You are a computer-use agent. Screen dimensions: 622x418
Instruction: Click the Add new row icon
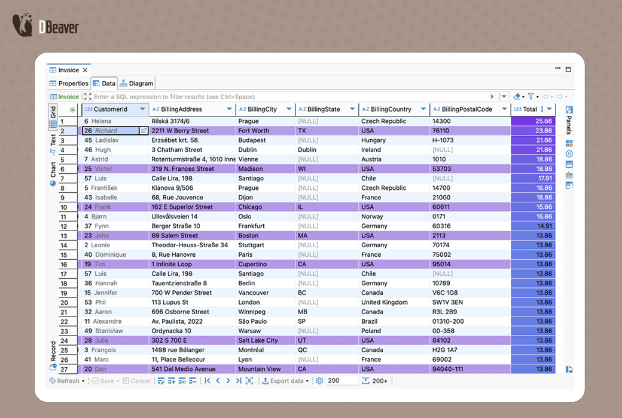click(x=172, y=381)
